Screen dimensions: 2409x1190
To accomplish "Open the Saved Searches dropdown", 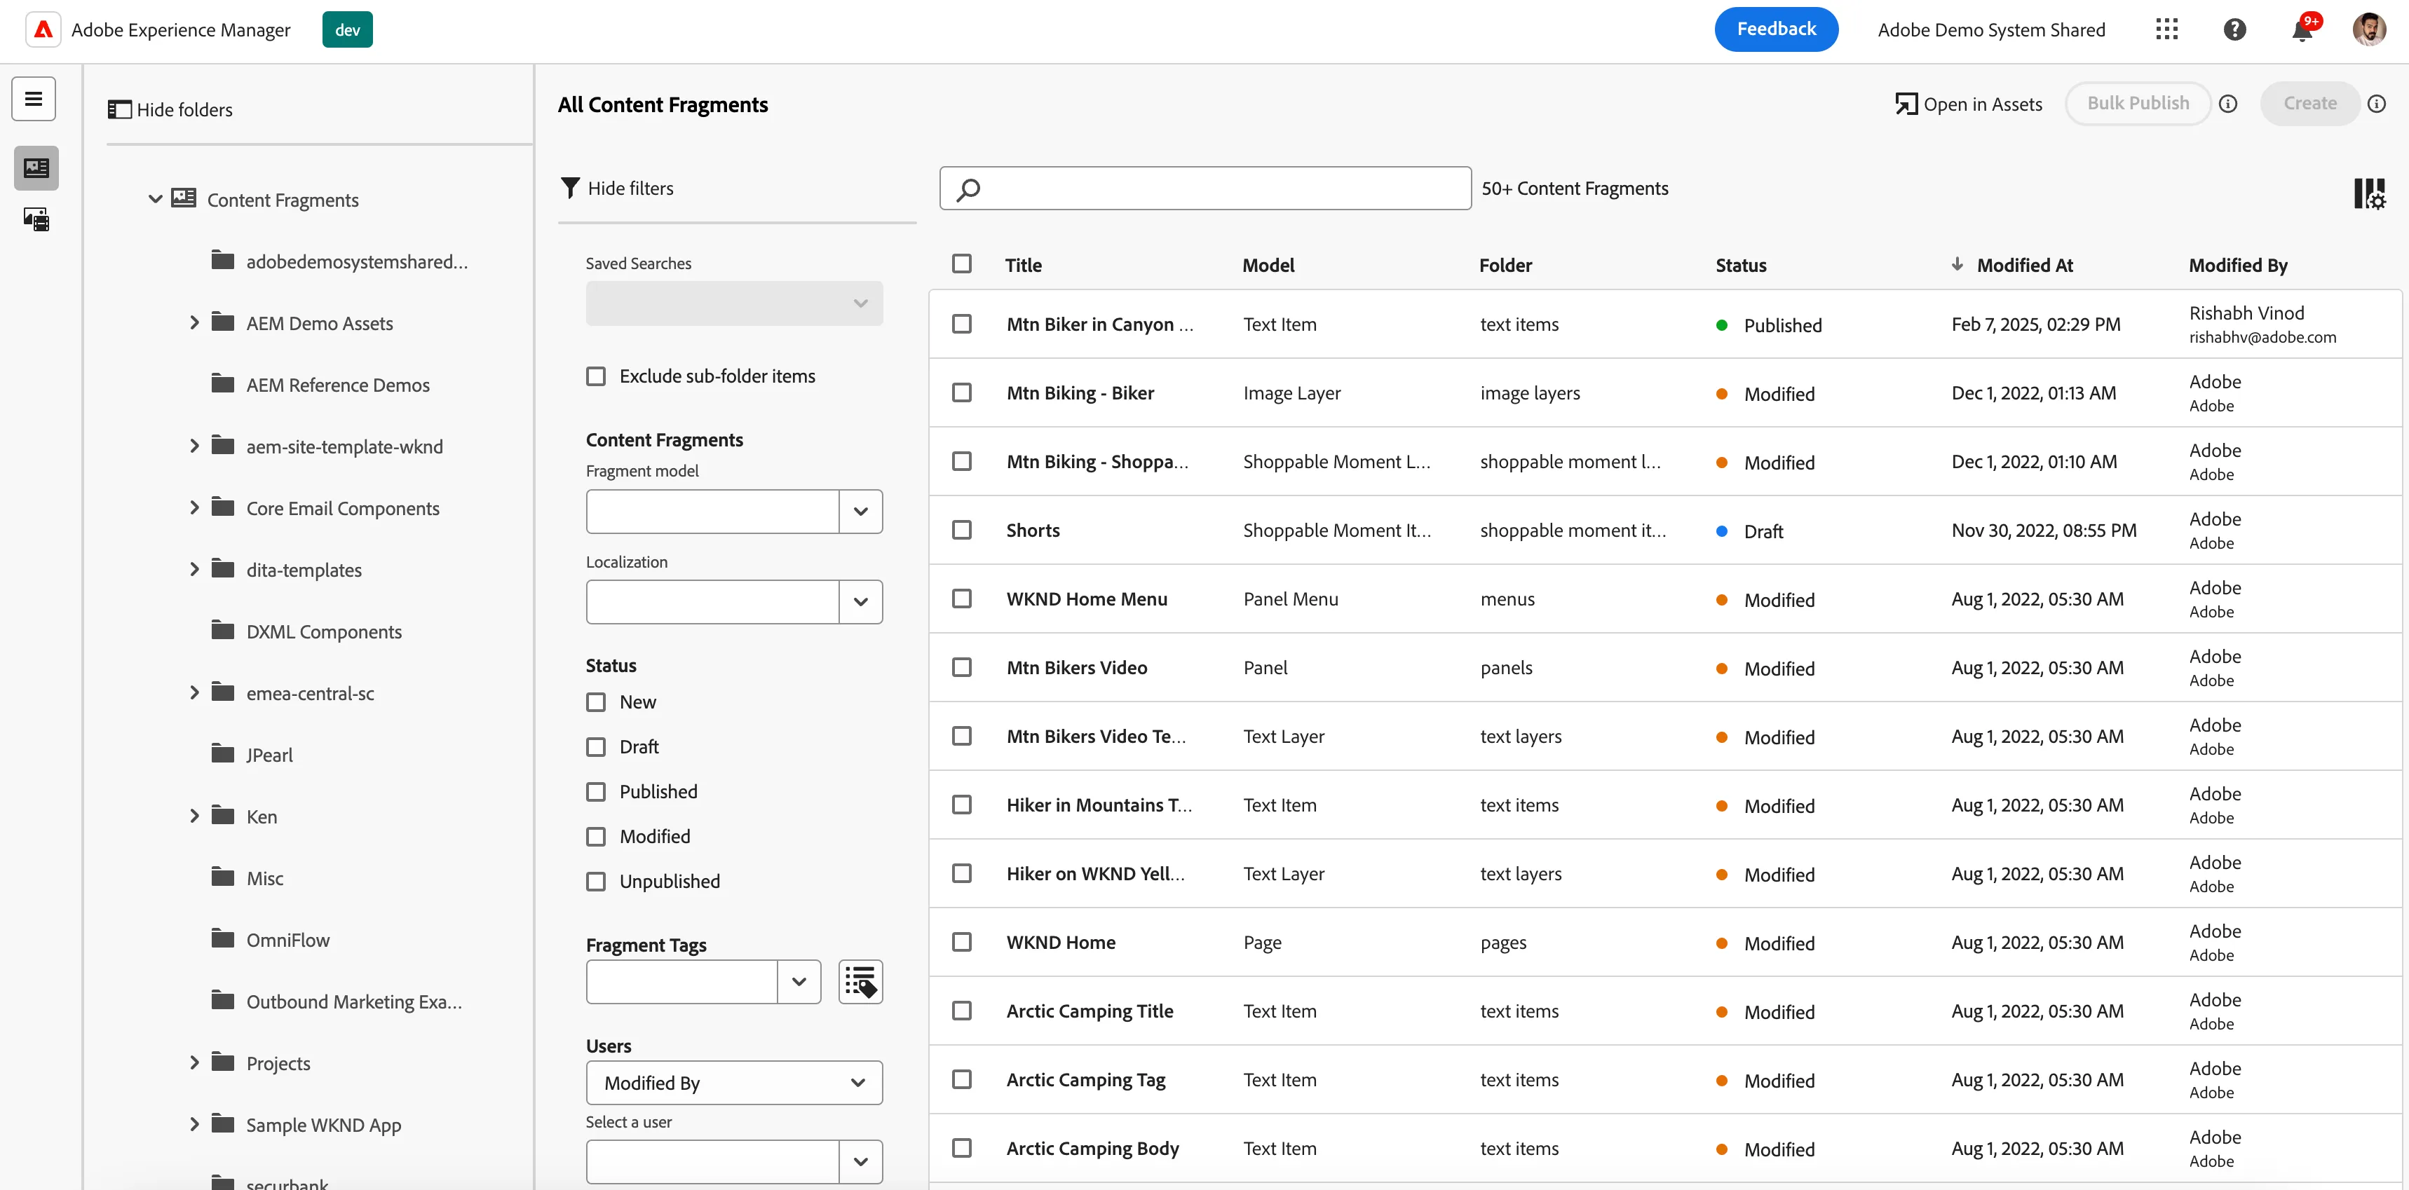I will tap(734, 304).
